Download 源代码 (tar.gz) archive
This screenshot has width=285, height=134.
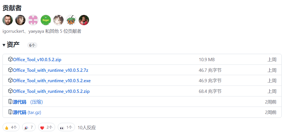coord(27,112)
